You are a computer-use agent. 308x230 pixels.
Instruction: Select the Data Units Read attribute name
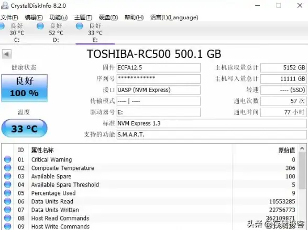tap(52, 202)
